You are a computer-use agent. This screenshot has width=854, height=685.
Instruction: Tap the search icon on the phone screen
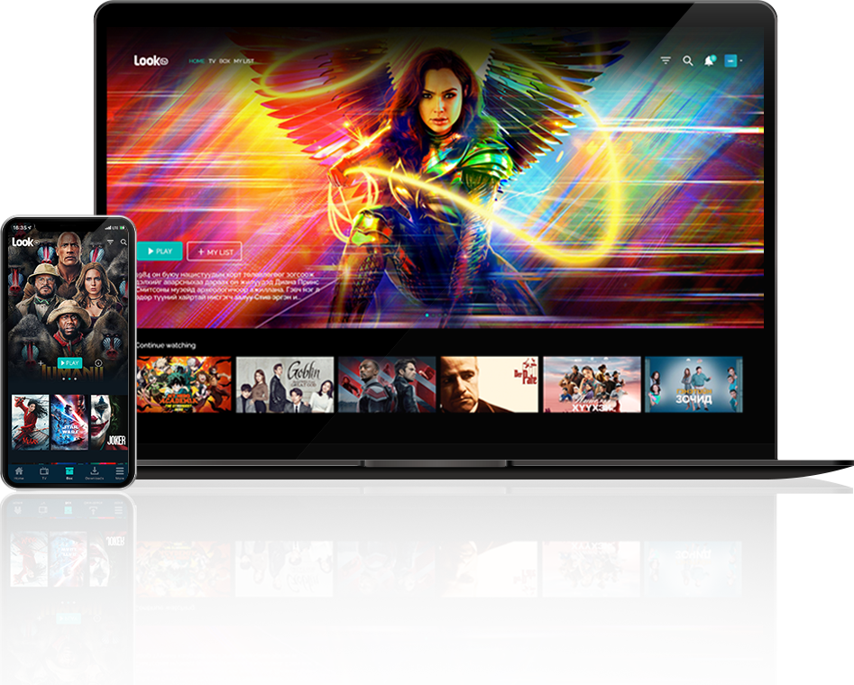tap(124, 242)
